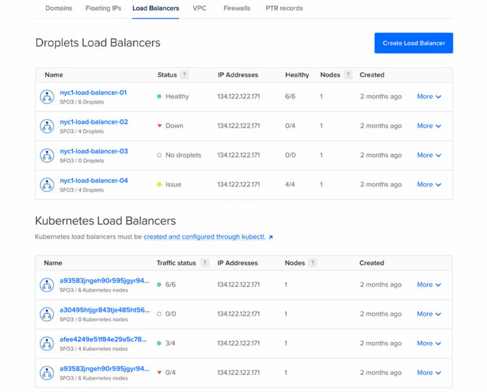Click the icon beside afee4249e51f84e29a5c78 balancer
Viewport: 487px width, 392px height.
click(x=47, y=344)
